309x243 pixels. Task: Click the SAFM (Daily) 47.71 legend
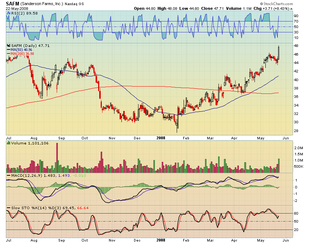(30, 45)
